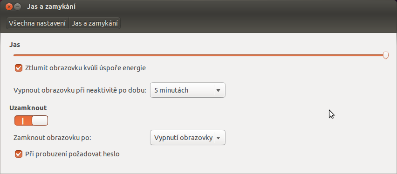Click the window title bar text
The image size is (397, 174).
tap(51, 7)
